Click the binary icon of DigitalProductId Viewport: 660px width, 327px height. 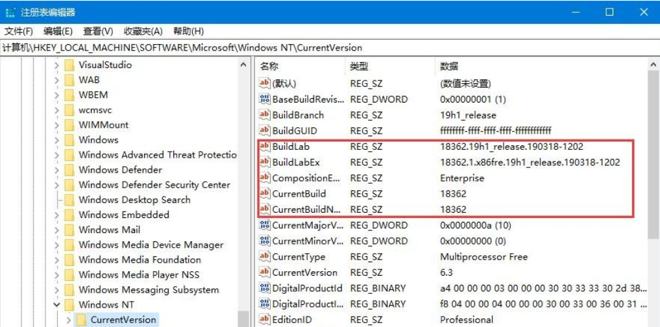click(x=264, y=288)
